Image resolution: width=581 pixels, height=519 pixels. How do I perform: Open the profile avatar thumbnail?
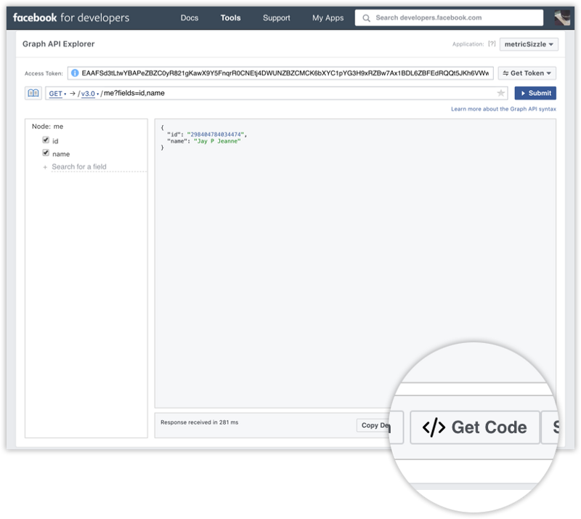561,17
